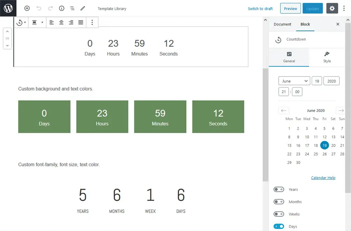Align text center in toolbar
The width and height of the screenshot is (351, 231).
(61, 22)
